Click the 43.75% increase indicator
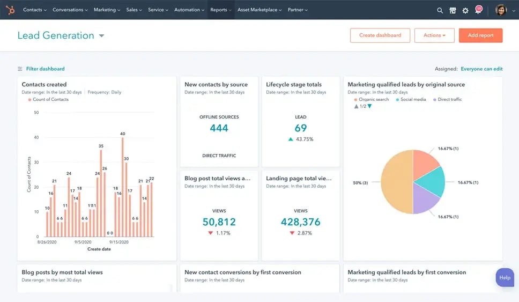This screenshot has height=302, width=519. tap(301, 139)
